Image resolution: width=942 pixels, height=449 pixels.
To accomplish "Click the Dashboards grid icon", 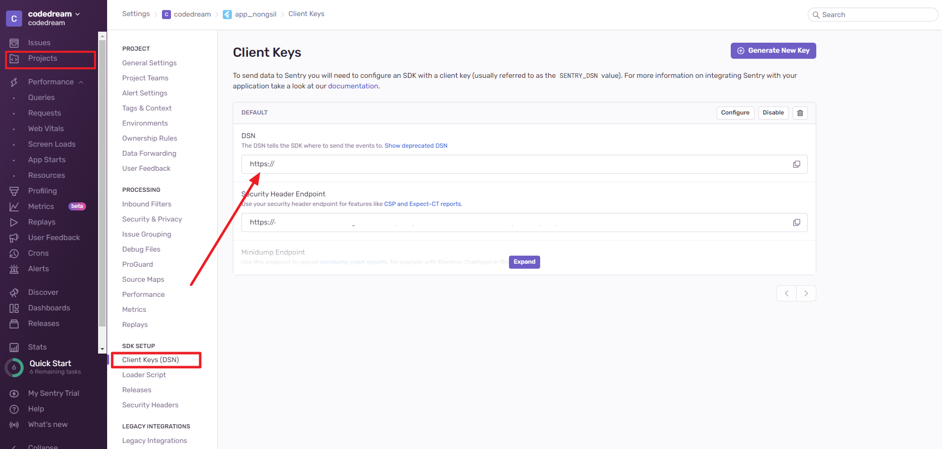I will 14,308.
